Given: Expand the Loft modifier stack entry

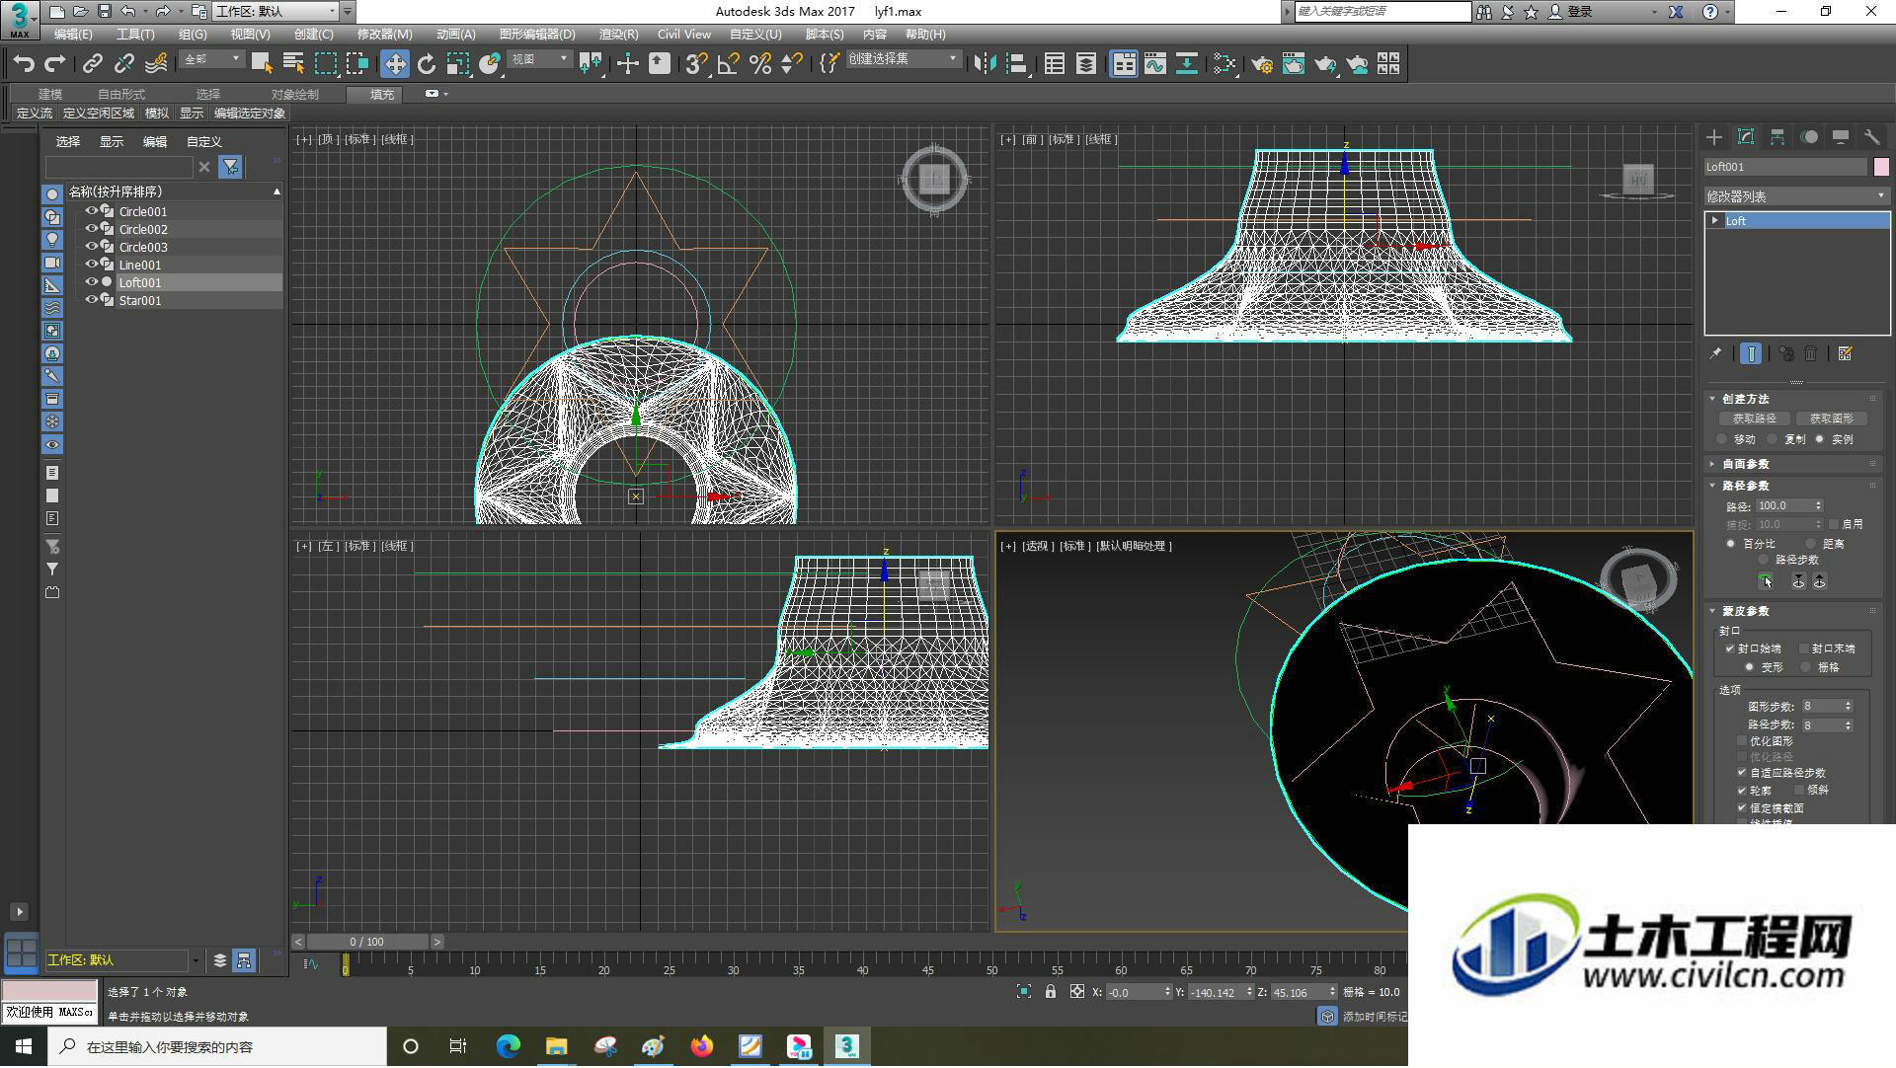Looking at the screenshot, I should 1715,221.
